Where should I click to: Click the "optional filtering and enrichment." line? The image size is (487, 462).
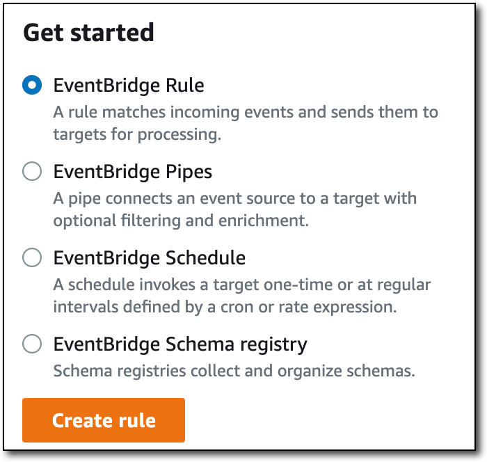(x=180, y=220)
